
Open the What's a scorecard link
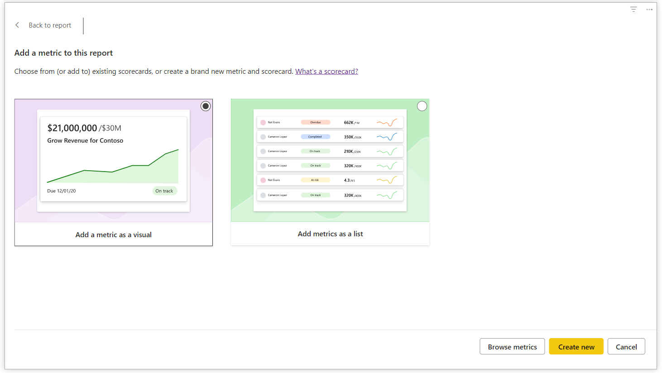coord(326,71)
